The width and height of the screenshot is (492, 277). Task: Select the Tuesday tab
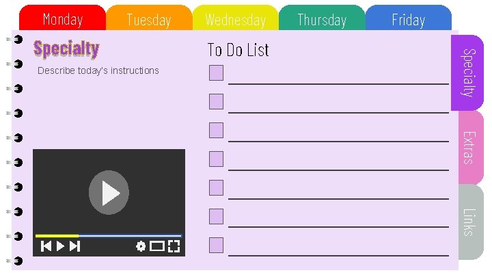pyautogui.click(x=149, y=19)
